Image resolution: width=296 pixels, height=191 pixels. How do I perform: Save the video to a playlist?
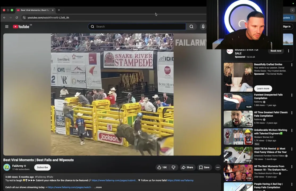pyautogui.click(x=204, y=167)
